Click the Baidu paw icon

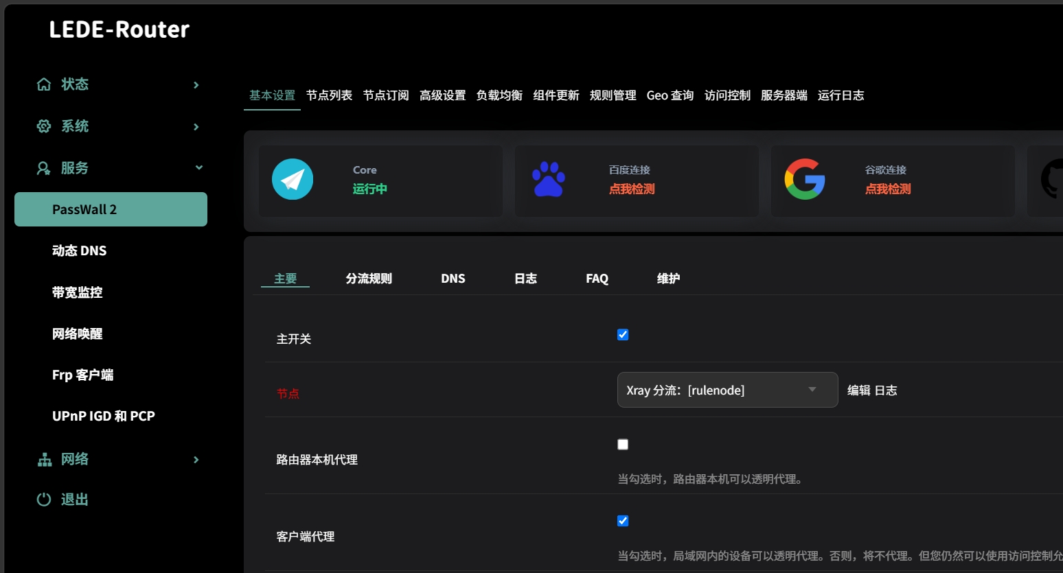[549, 179]
